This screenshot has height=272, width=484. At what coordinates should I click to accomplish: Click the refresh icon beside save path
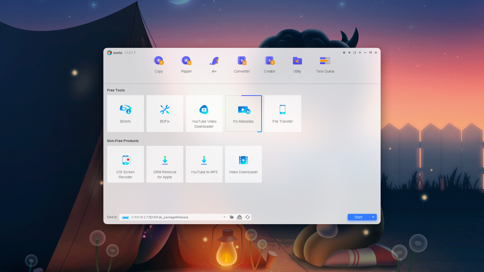248,217
